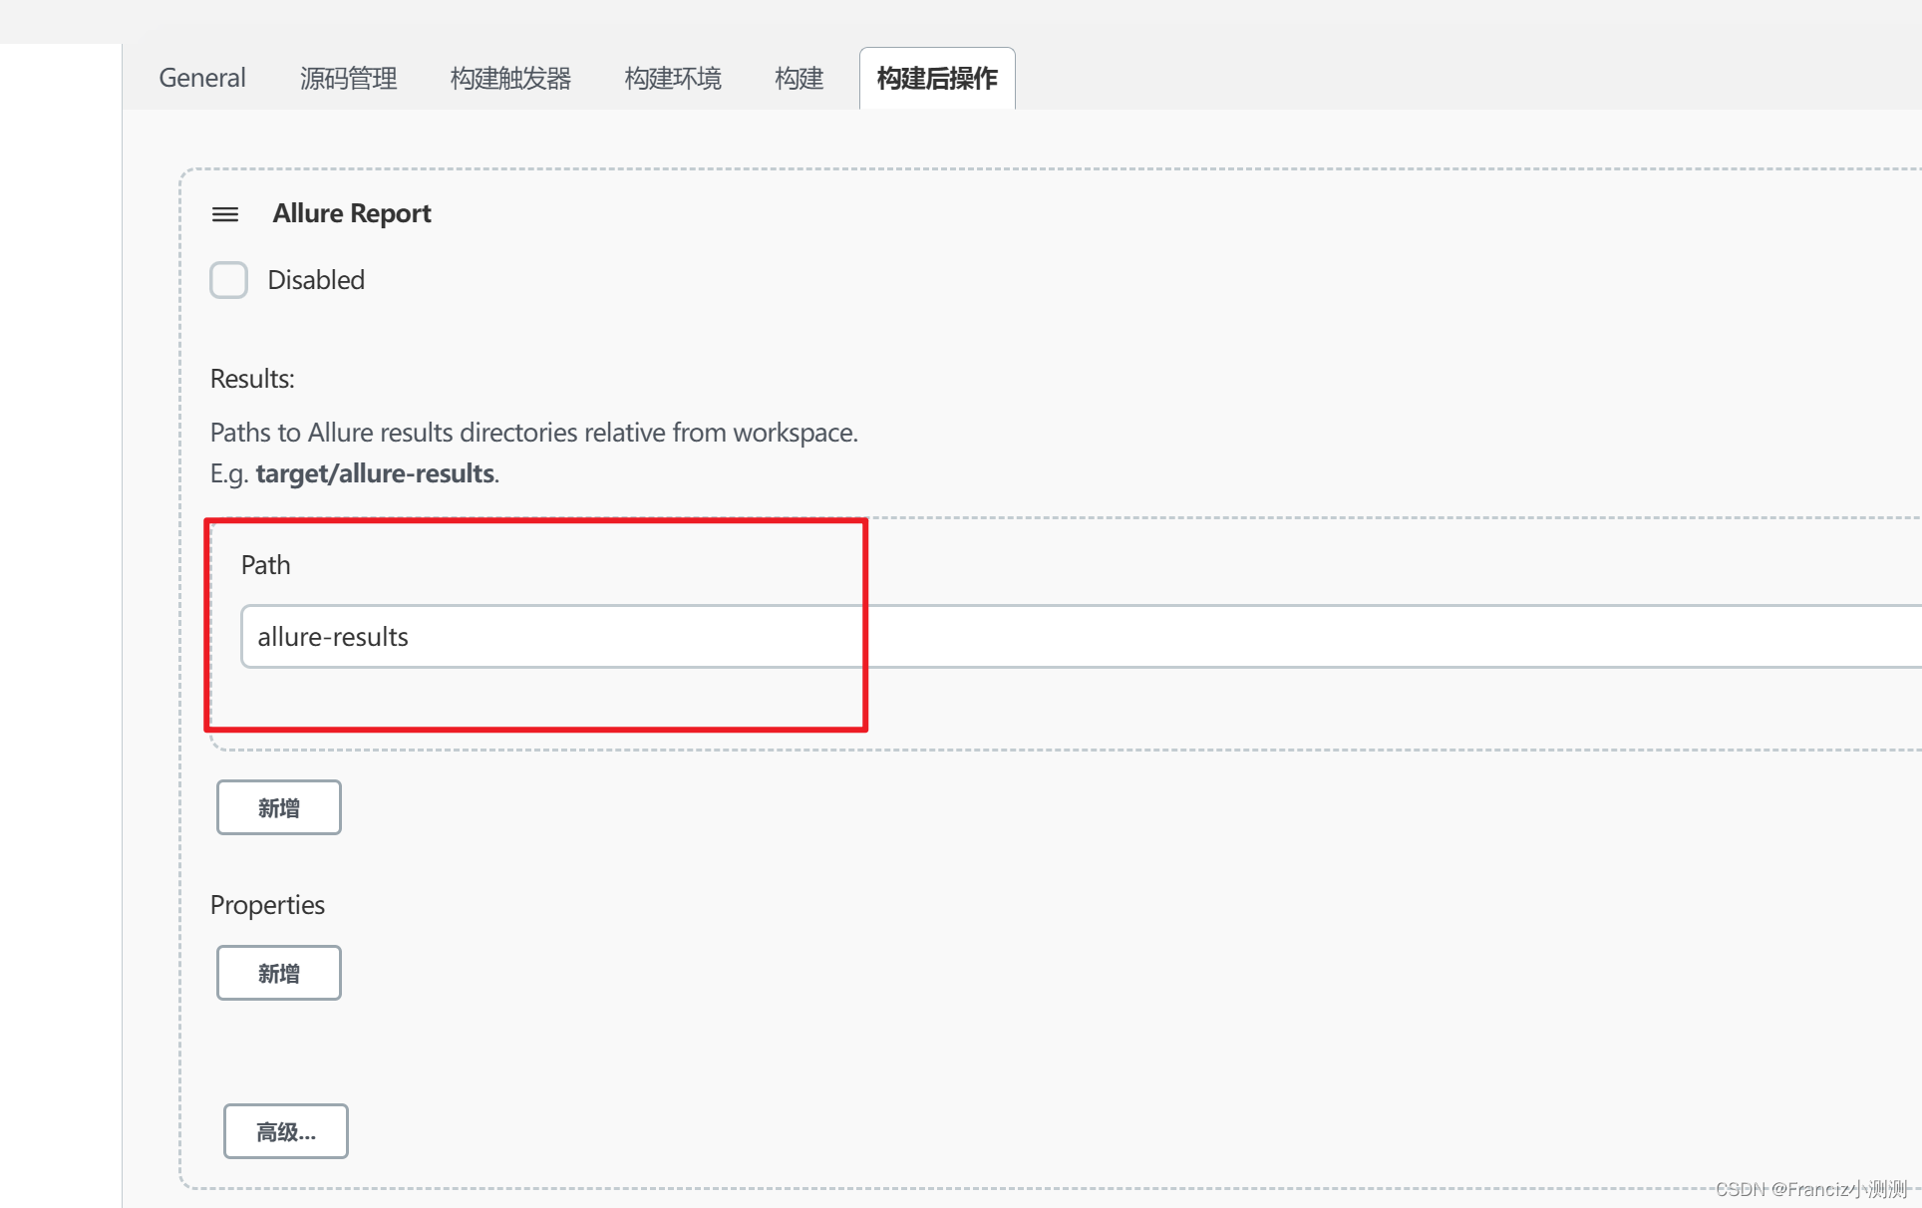Screen dimensions: 1922x1208
Task: Switch to the 源码管理 tab
Action: (348, 78)
